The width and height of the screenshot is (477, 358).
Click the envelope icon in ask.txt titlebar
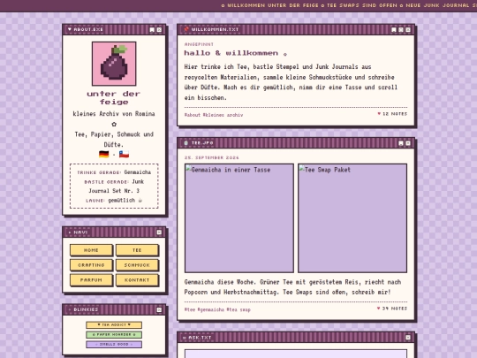(x=185, y=338)
